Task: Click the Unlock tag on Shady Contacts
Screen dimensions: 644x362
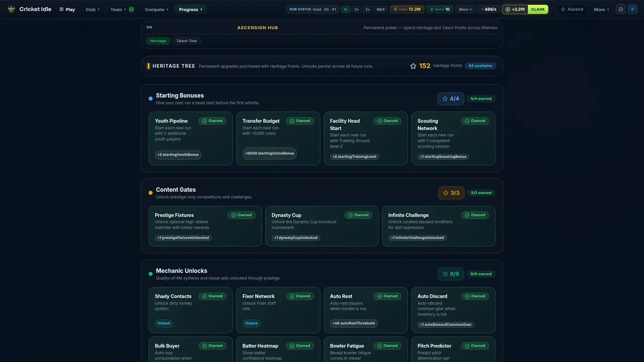Action: click(x=164, y=323)
